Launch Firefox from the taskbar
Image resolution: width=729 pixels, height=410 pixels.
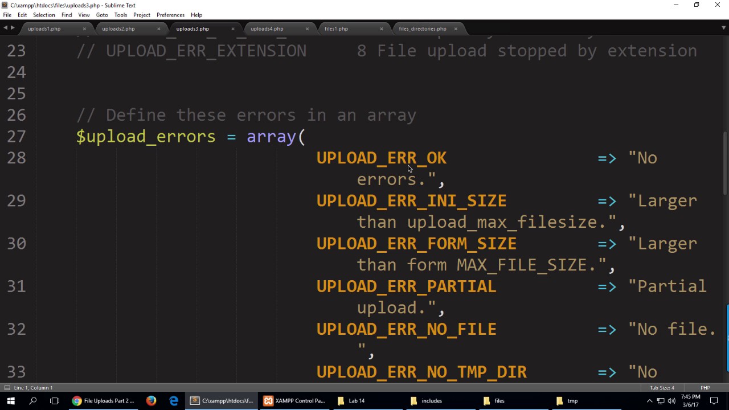point(151,401)
